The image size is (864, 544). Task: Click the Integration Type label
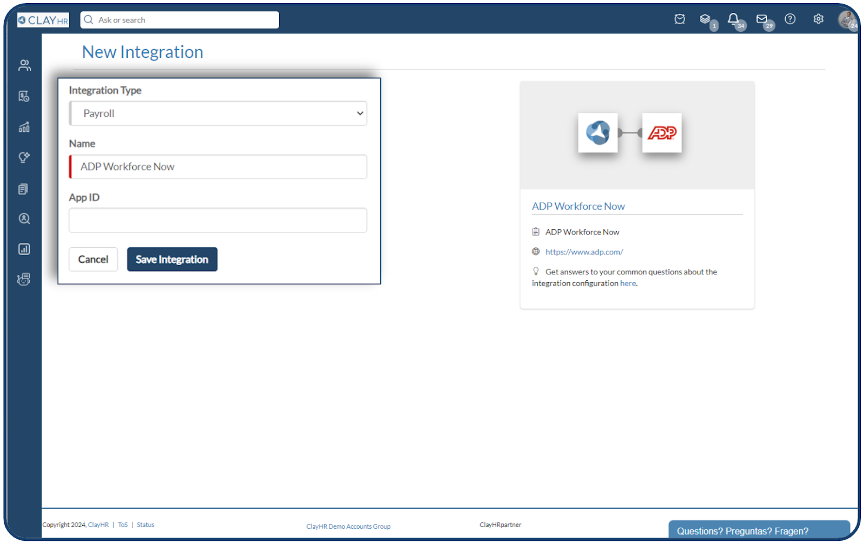point(105,90)
